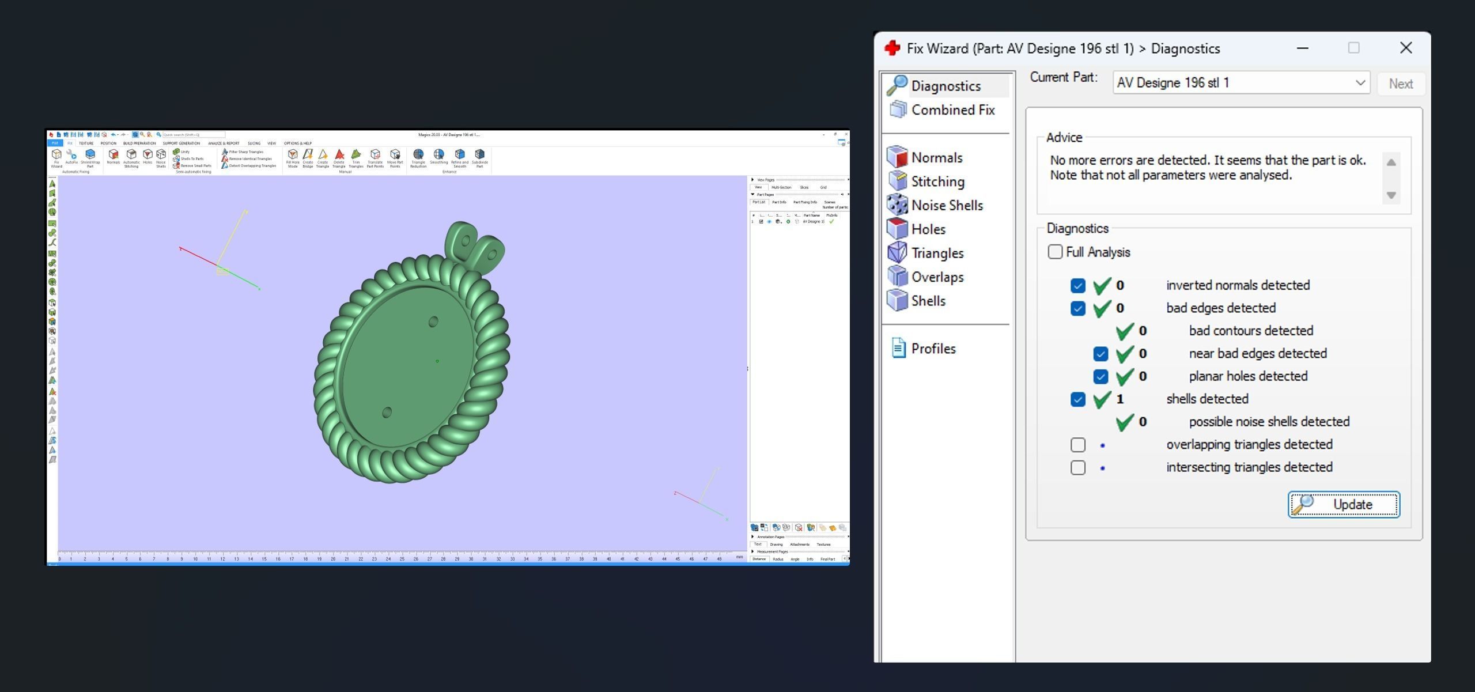
Task: Collapse the Part Pages panel
Action: pos(753,195)
